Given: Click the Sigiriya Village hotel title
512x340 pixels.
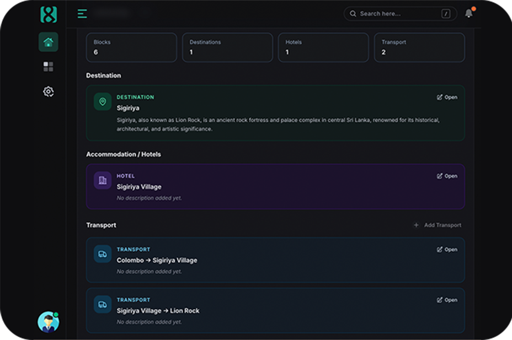Looking at the screenshot, I should click(x=139, y=187).
